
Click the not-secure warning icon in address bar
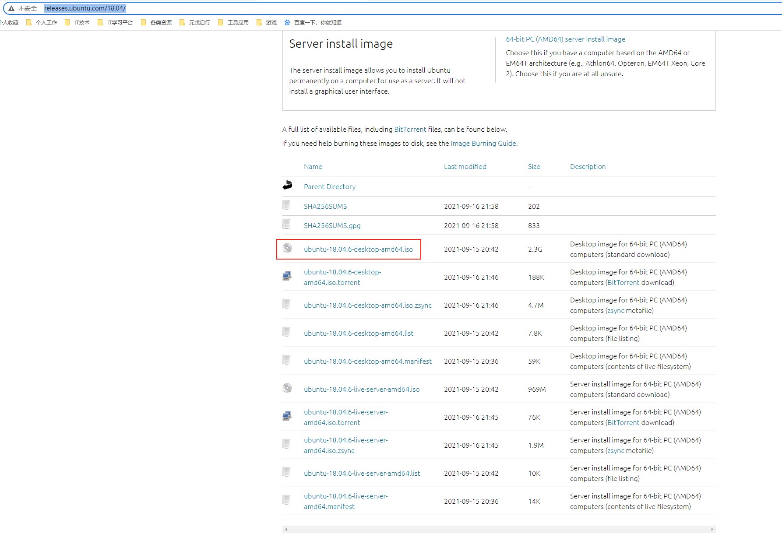click(11, 8)
